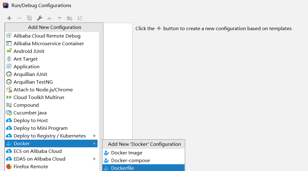This screenshot has height=171, width=308.
Task: Click the 'Add New Configuration' popup header
Action: [54, 27]
